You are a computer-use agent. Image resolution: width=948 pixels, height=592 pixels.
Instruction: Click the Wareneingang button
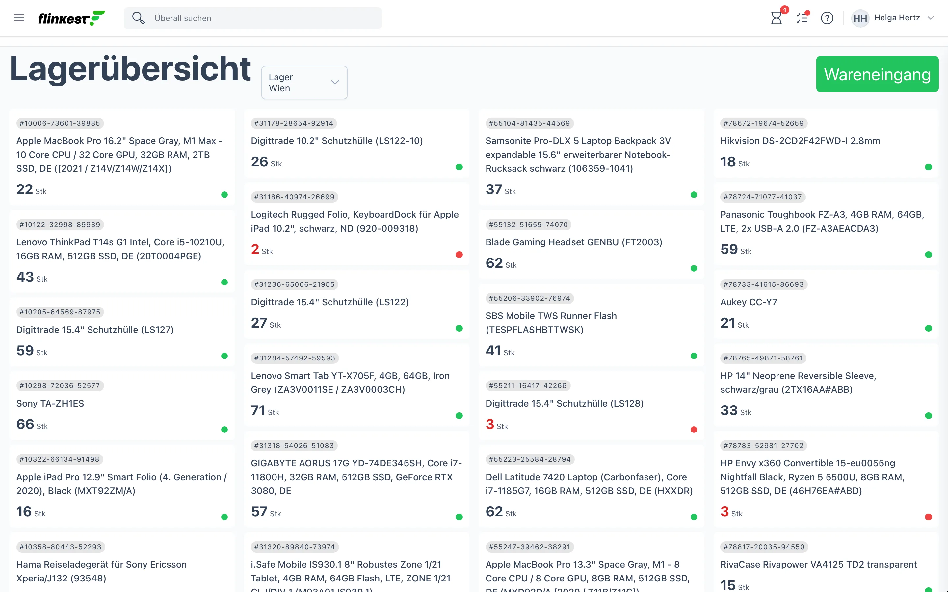877,74
